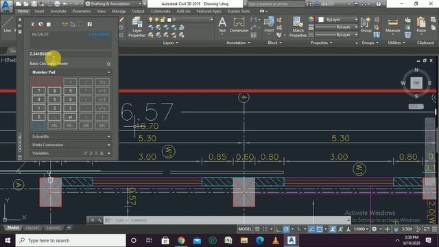The image size is (439, 247).
Task: Expand the Annotation panel dropdown
Action: point(238,43)
